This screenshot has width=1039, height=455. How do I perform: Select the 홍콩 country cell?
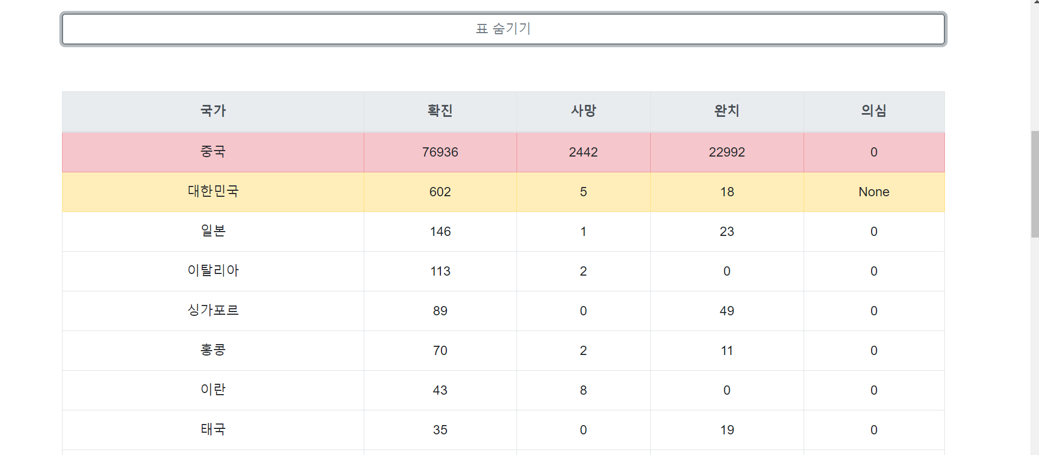coord(213,351)
